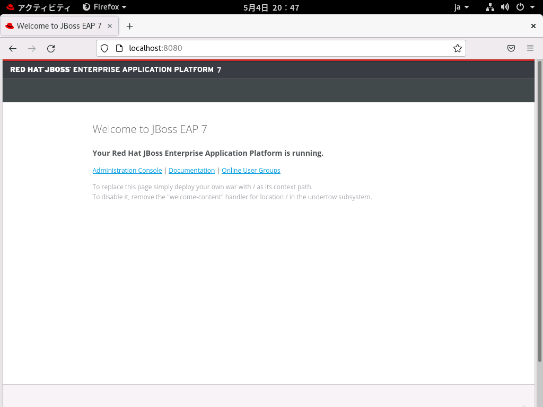Image resolution: width=543 pixels, height=407 pixels.
Task: Open the Save to Pocket button
Action: tap(511, 48)
